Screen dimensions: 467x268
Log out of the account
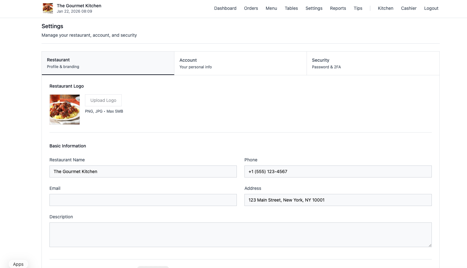[x=431, y=8]
